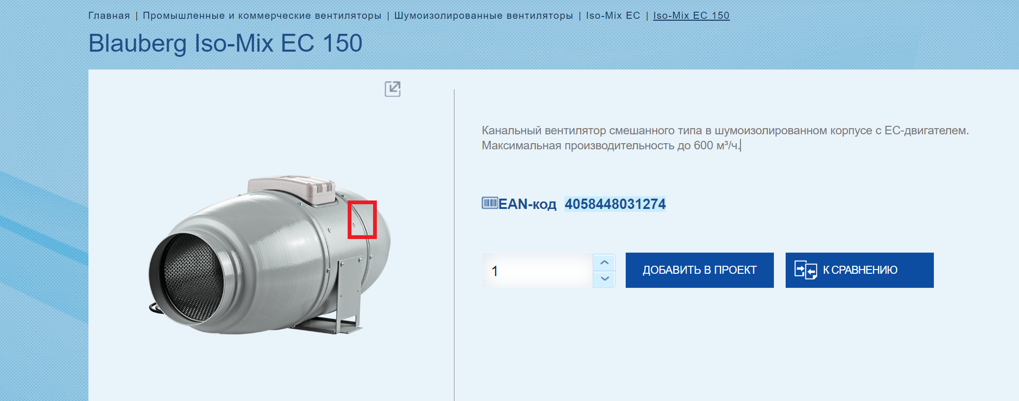Click the underlined Iso-Mix EC 150 breadcrumb
Image resolution: width=1019 pixels, height=401 pixels.
691,15
